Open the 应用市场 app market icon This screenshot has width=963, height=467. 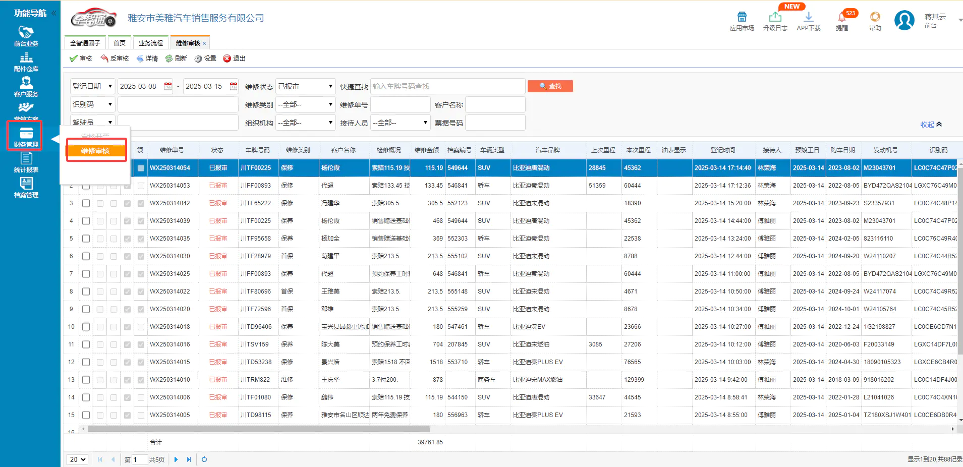point(742,21)
